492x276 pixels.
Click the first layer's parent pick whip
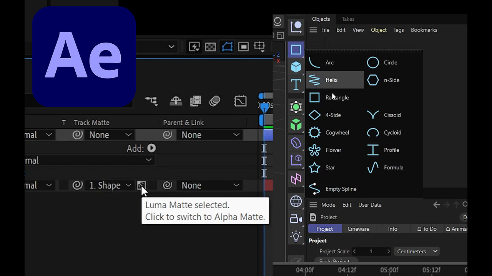coord(167,135)
